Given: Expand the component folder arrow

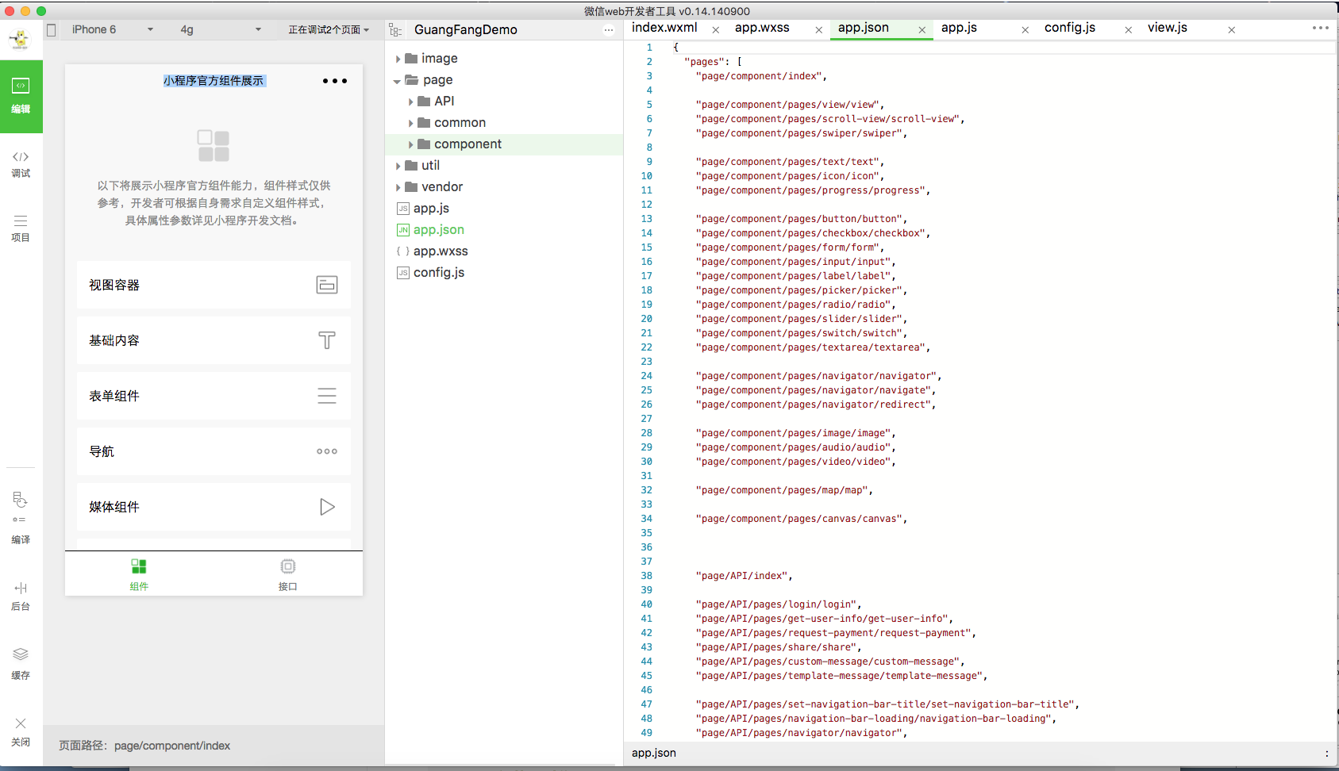Looking at the screenshot, I should tap(410, 144).
